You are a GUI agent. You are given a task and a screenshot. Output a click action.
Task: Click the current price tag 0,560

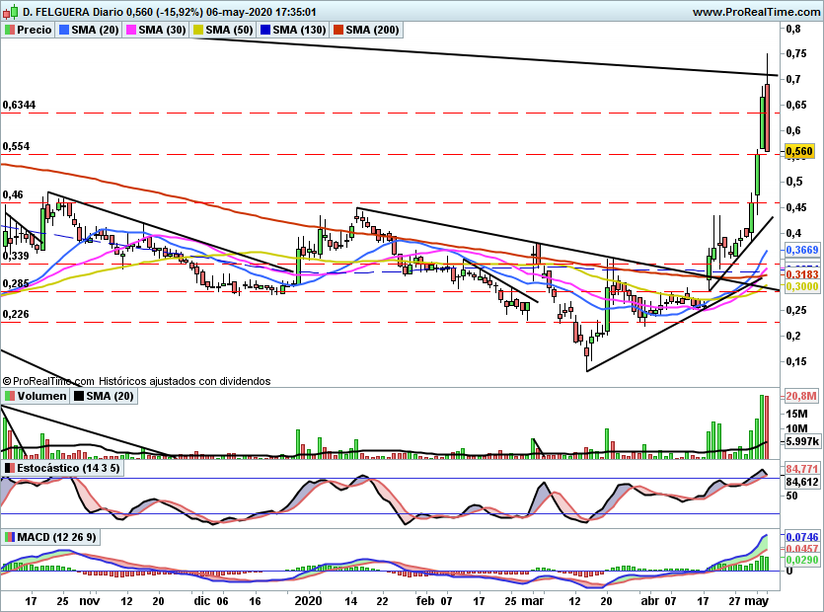click(800, 151)
